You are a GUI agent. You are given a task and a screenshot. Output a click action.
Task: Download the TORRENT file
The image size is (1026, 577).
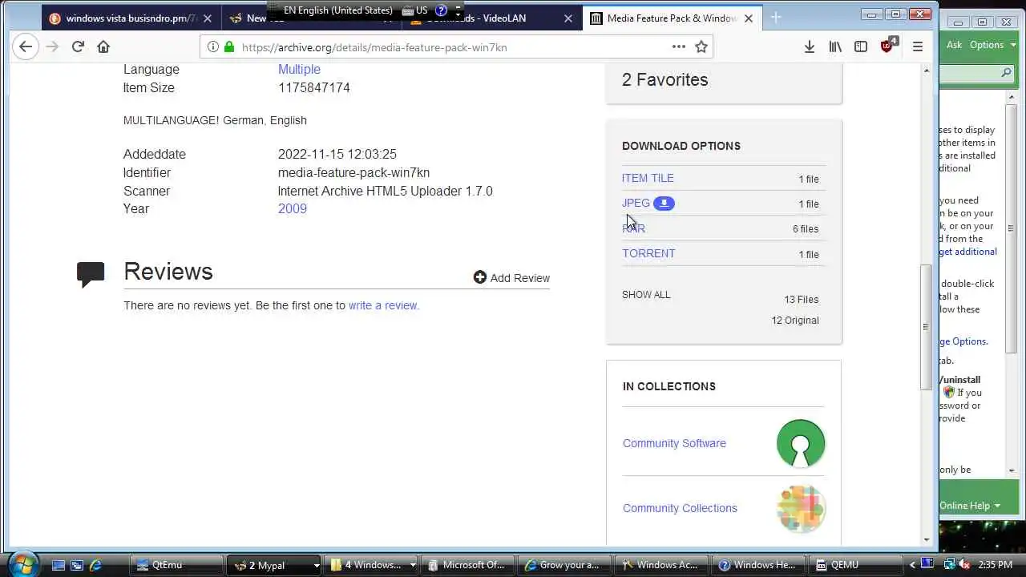tap(648, 253)
